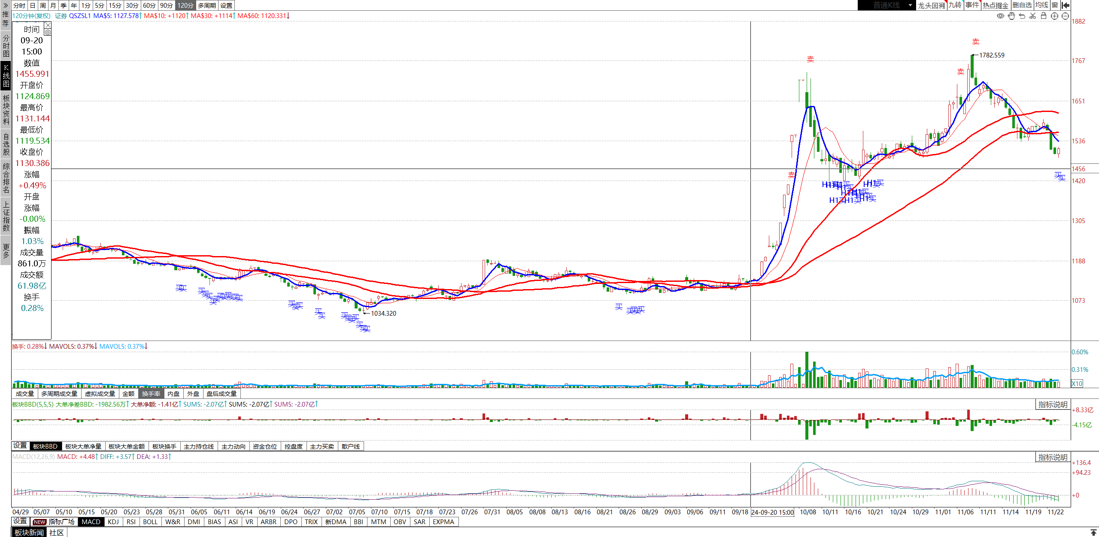The height and width of the screenshot is (537, 1099).
Task: Select the scissors cut tool icon
Action: pyautogui.click(x=1033, y=16)
